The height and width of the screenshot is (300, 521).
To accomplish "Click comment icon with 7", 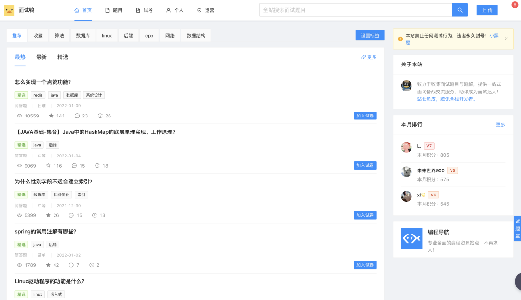I will (x=71, y=265).
